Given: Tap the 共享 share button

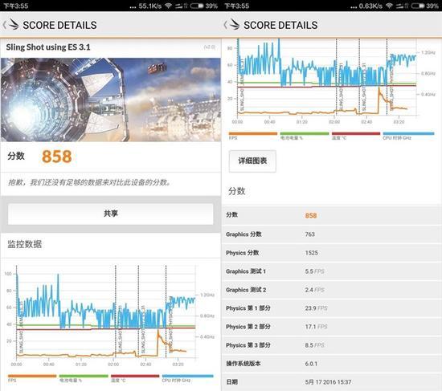Looking at the screenshot, I should coord(111,214).
